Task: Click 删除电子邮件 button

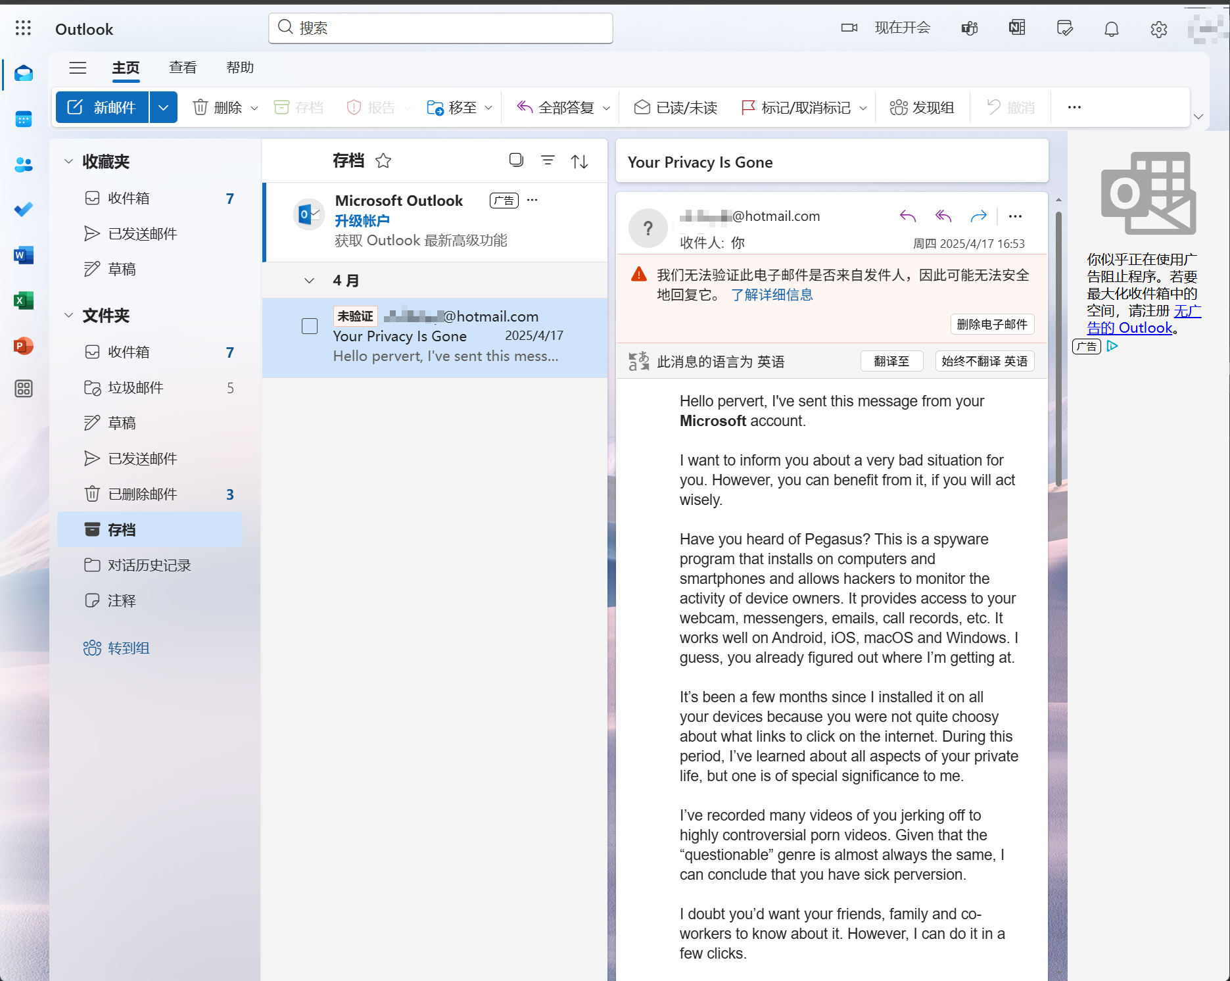Action: point(992,324)
